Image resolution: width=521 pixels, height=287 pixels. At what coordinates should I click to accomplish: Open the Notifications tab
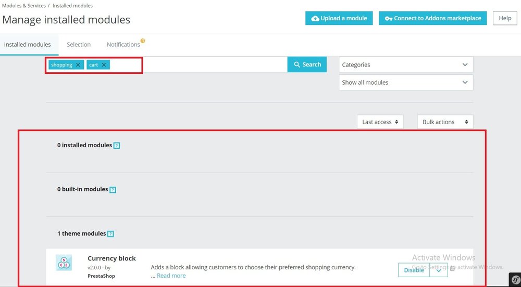pyautogui.click(x=123, y=45)
